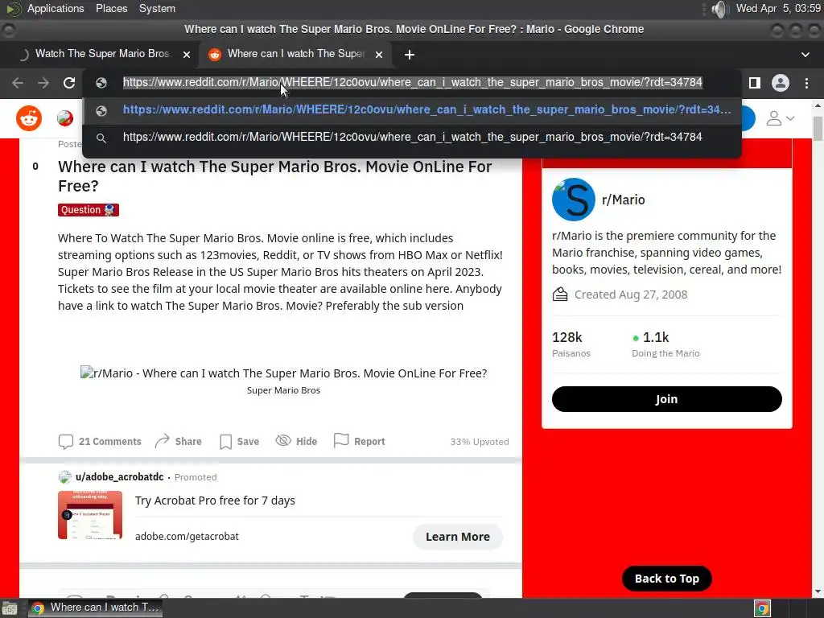Open the System menu

tap(157, 8)
